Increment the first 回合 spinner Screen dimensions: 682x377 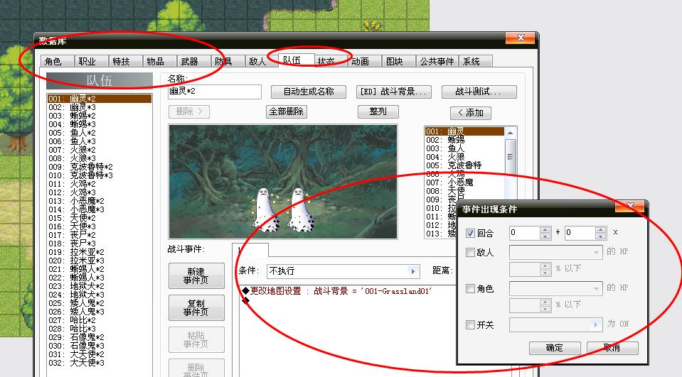[545, 229]
